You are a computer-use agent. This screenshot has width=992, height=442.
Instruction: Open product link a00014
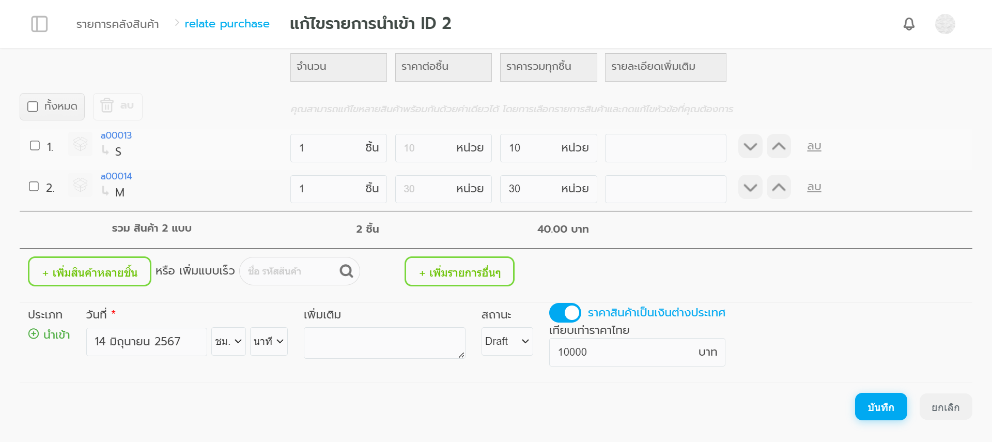tap(116, 176)
